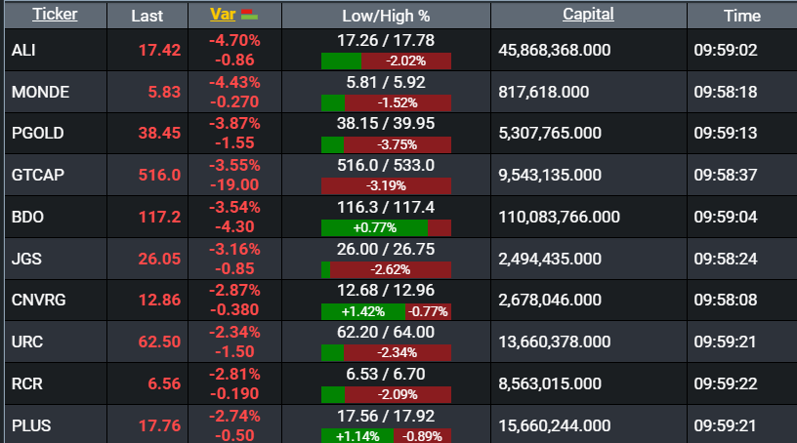
Task: Click CNVRG last price 12.86
Action: 159,300
